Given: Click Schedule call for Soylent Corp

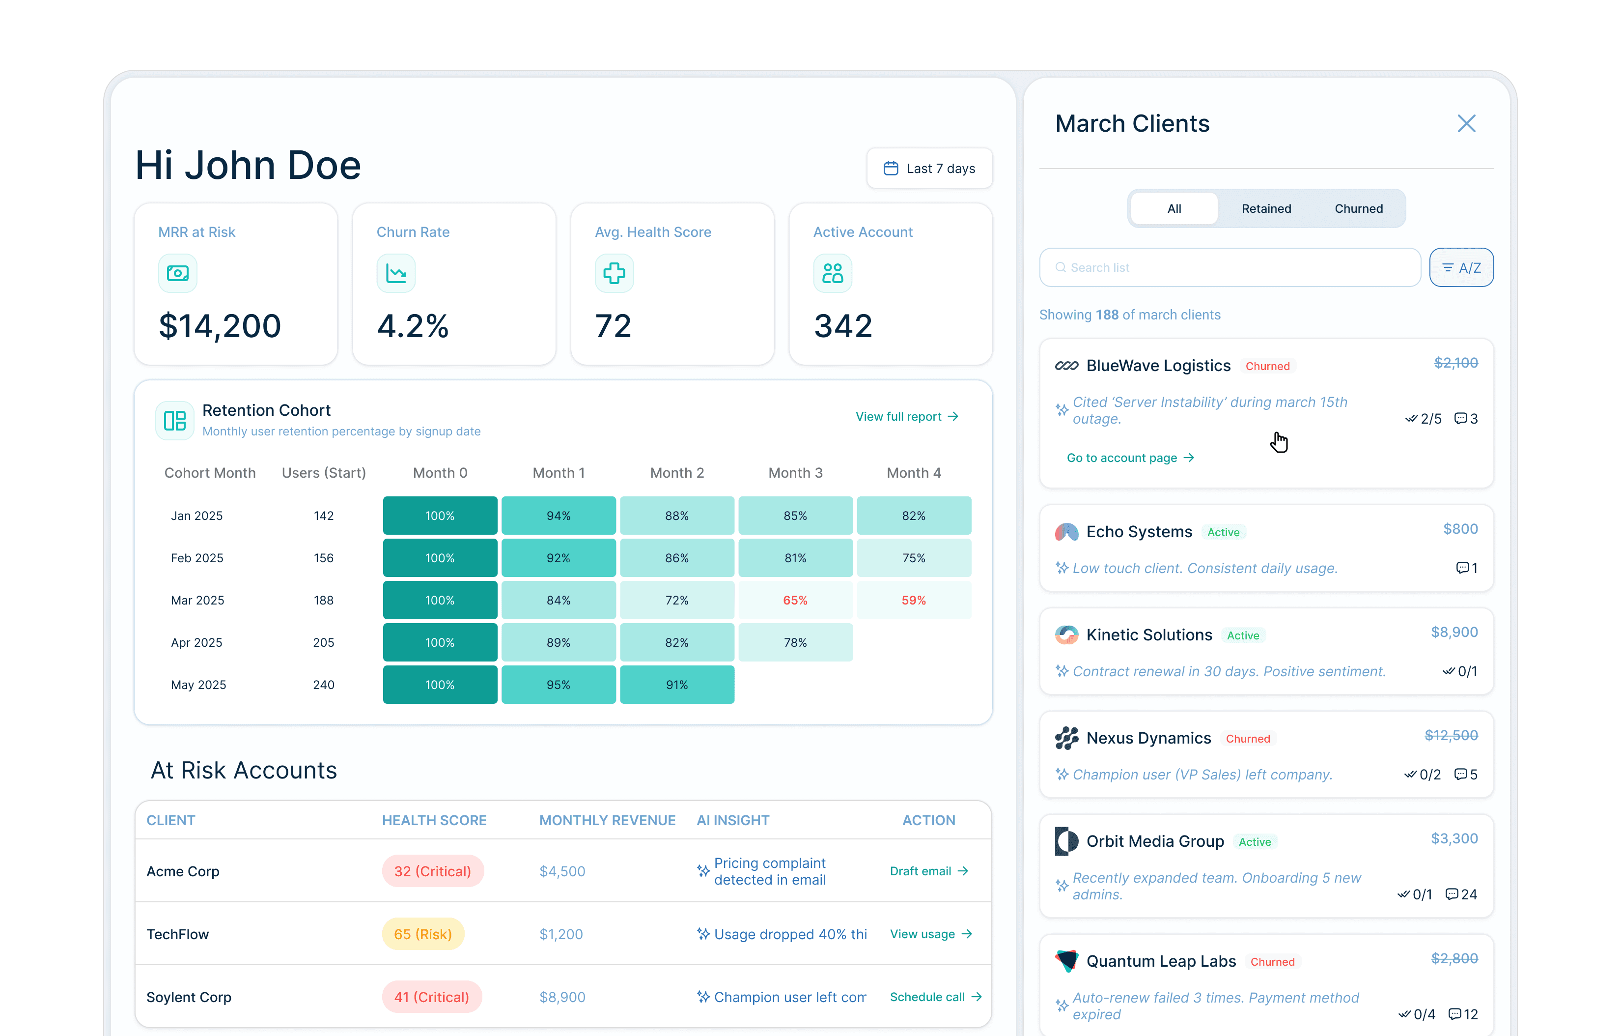Looking at the screenshot, I should point(935,997).
